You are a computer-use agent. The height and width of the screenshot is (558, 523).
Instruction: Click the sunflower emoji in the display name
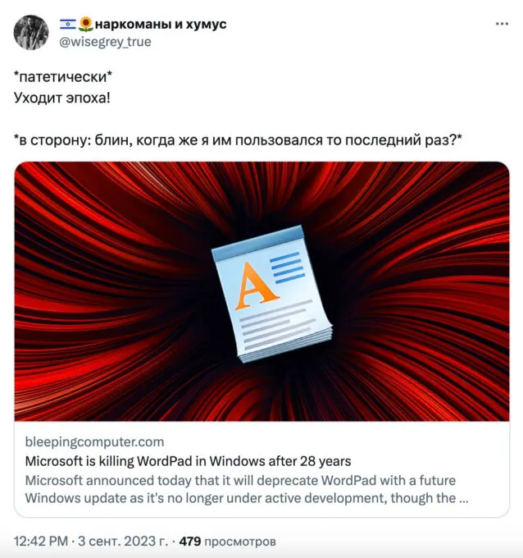(85, 24)
